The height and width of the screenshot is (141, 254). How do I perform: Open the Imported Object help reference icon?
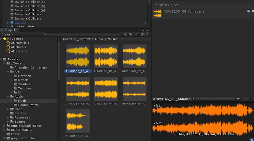248,11
